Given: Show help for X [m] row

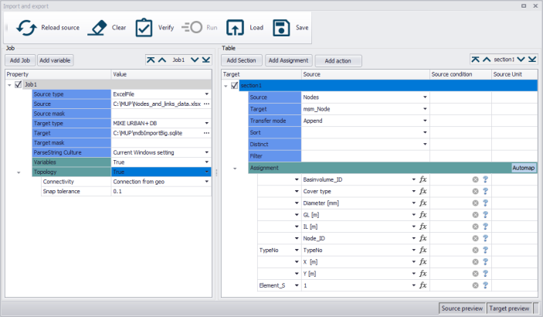Looking at the screenshot, I should tap(486, 262).
